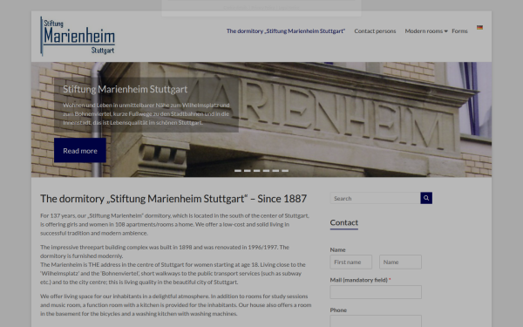
Task: Go to Contact persons page
Action: click(375, 31)
